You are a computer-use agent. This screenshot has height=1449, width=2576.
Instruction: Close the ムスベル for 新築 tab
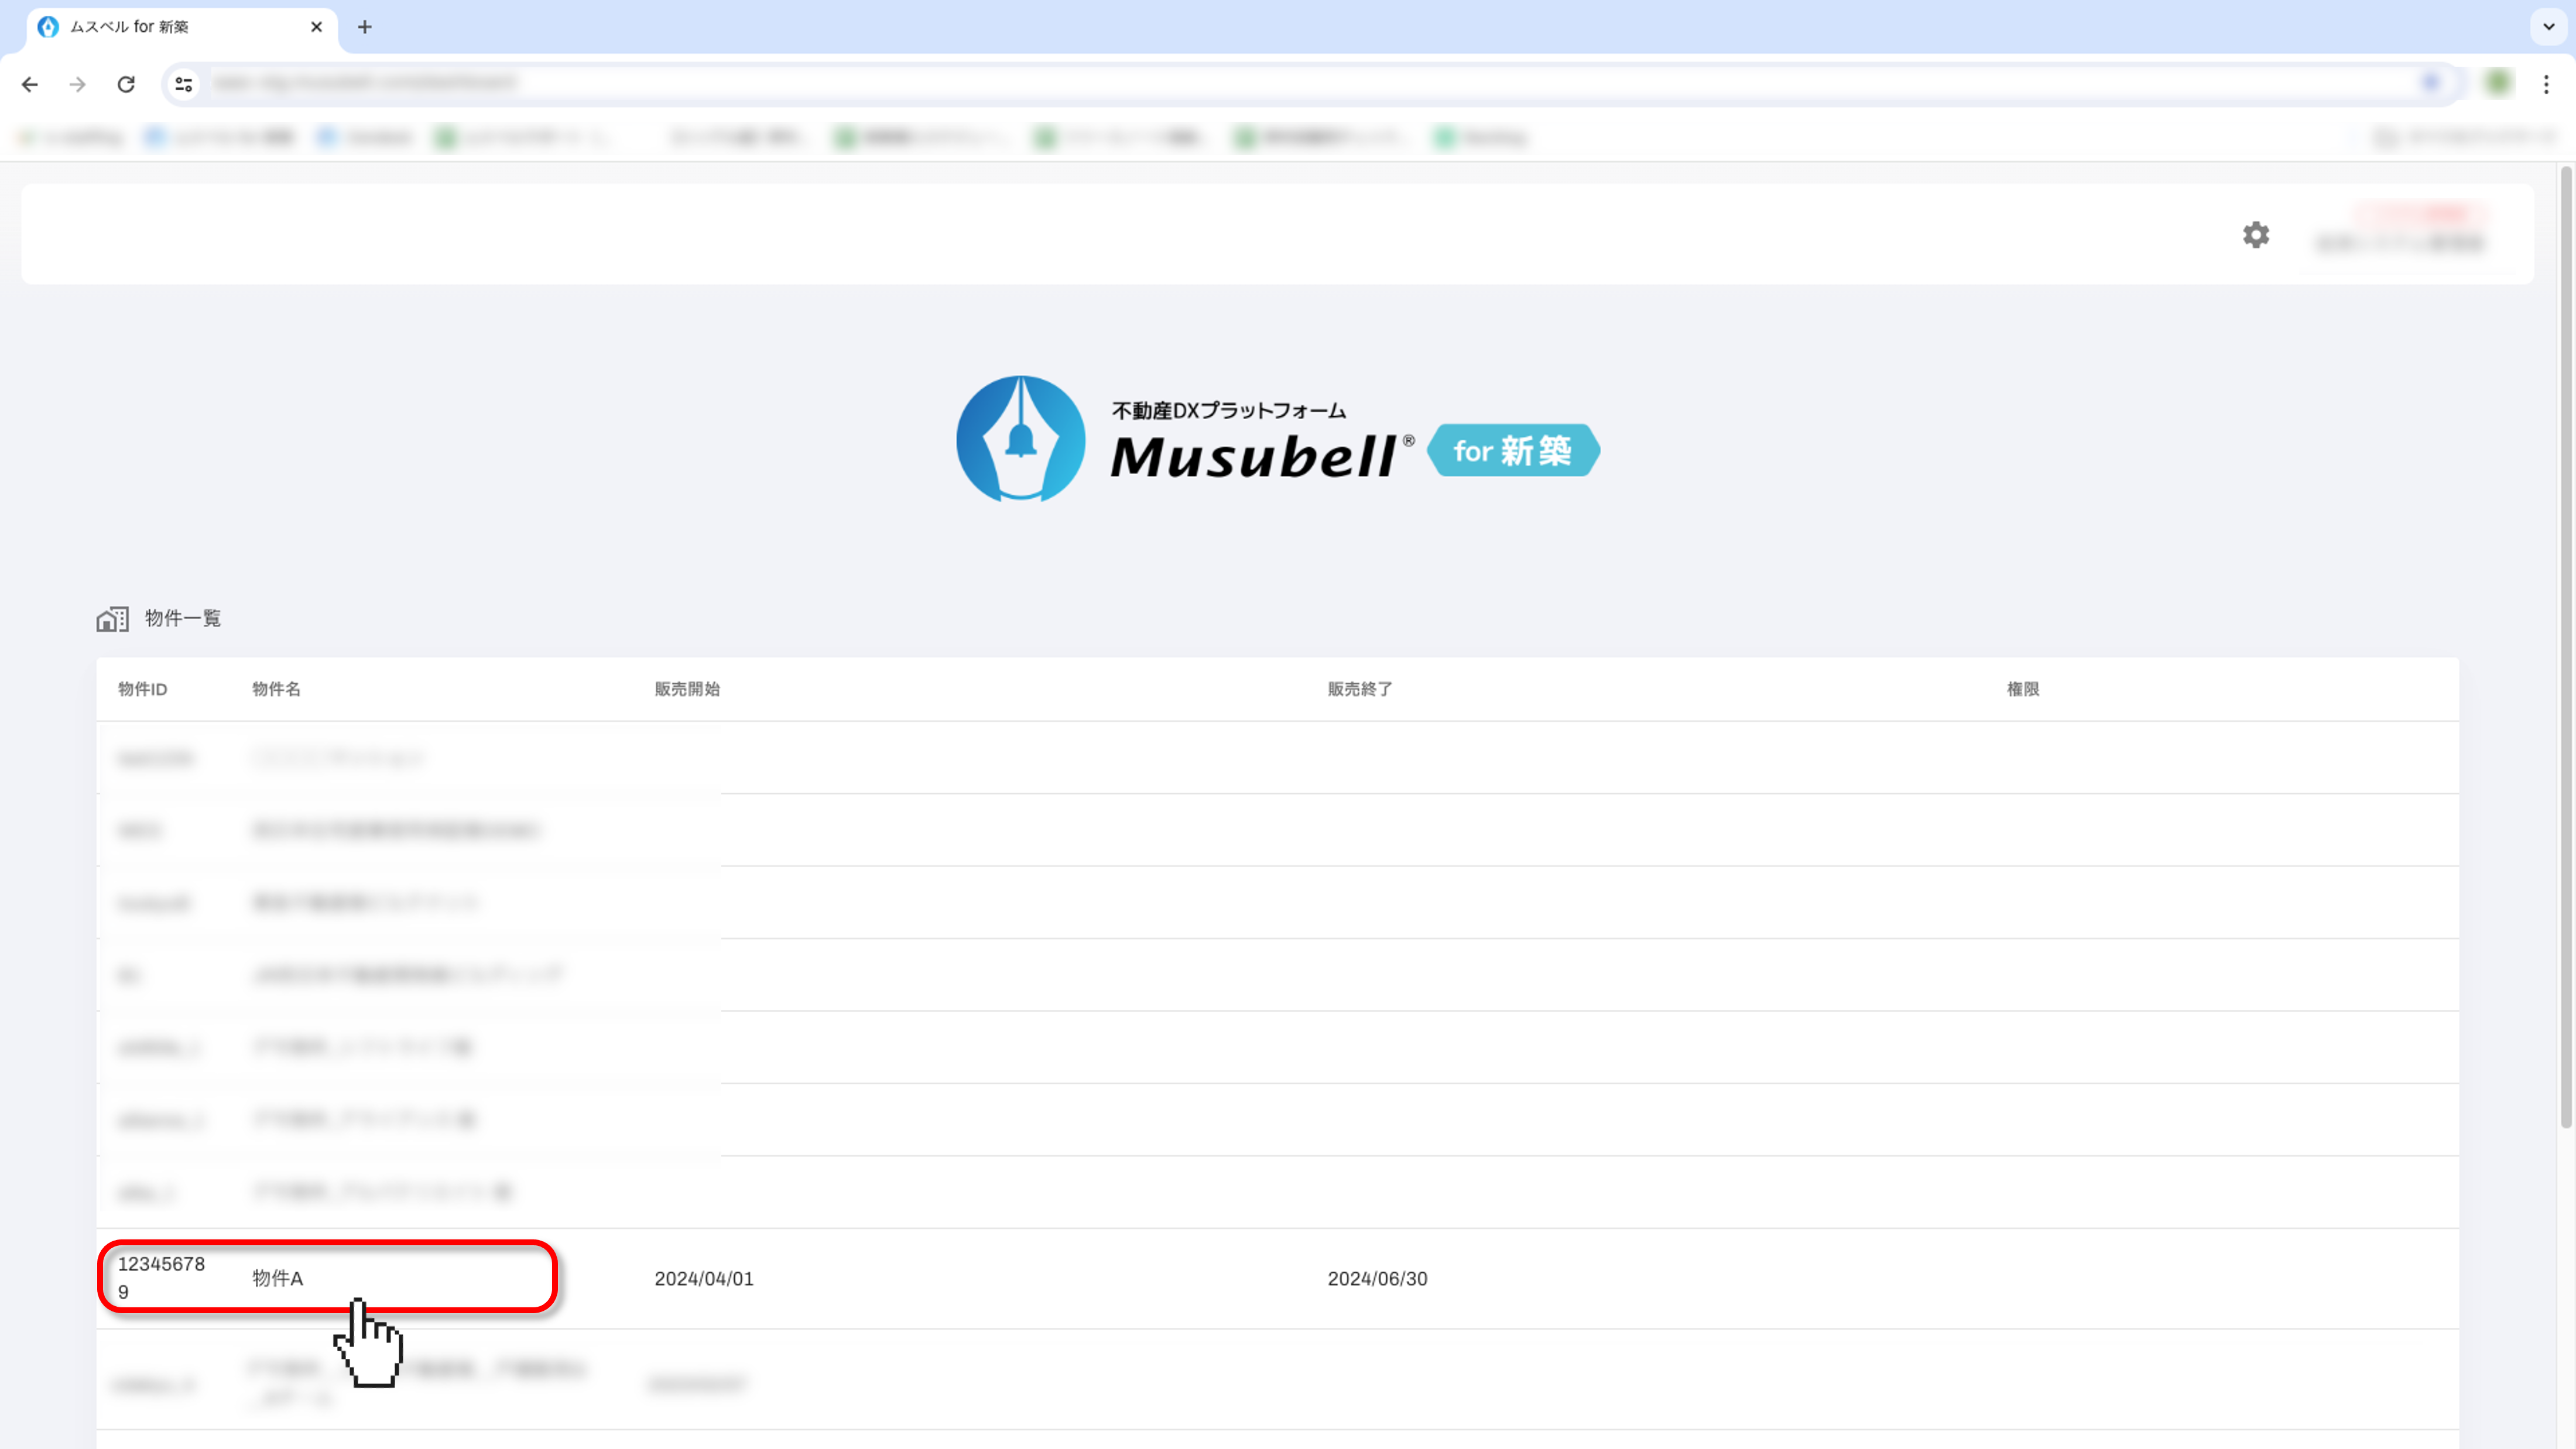point(316,27)
